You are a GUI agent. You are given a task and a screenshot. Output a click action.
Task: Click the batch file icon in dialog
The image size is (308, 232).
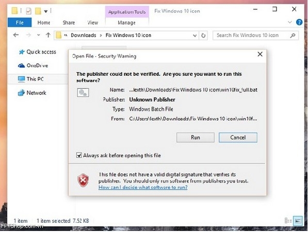point(83,92)
